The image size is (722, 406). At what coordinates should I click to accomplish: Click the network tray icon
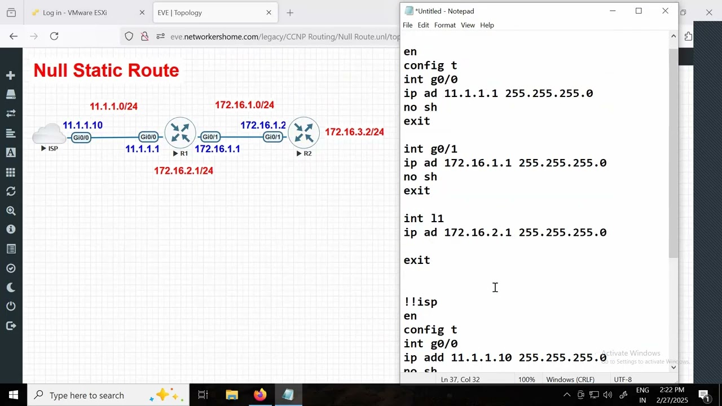(594, 395)
